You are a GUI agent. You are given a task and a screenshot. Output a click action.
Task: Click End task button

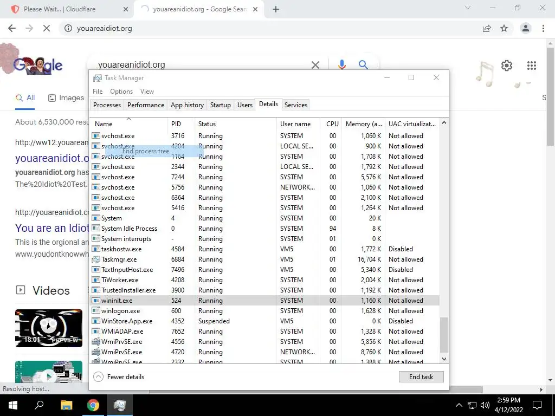click(421, 377)
